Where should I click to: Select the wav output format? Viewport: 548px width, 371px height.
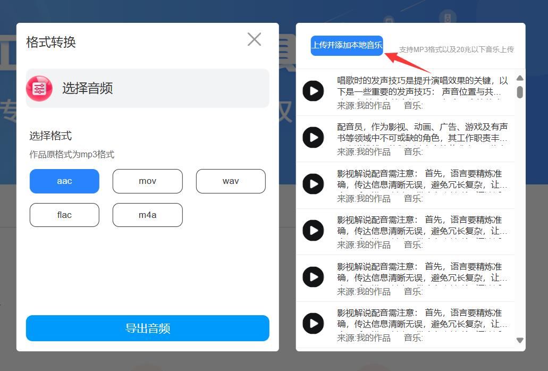point(231,181)
